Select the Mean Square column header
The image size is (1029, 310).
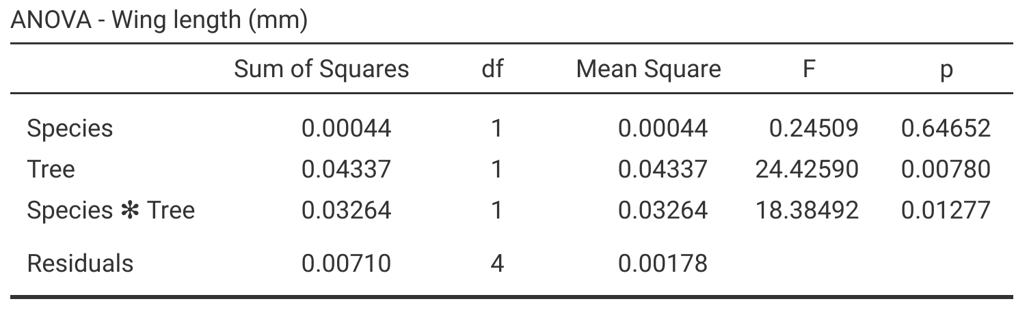pos(648,69)
